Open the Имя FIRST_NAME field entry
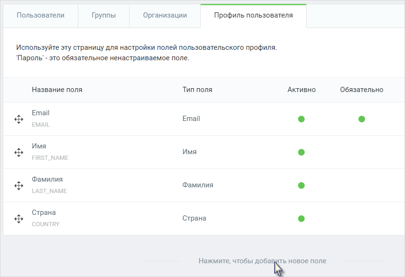The width and height of the screenshot is (405, 277). (204, 152)
